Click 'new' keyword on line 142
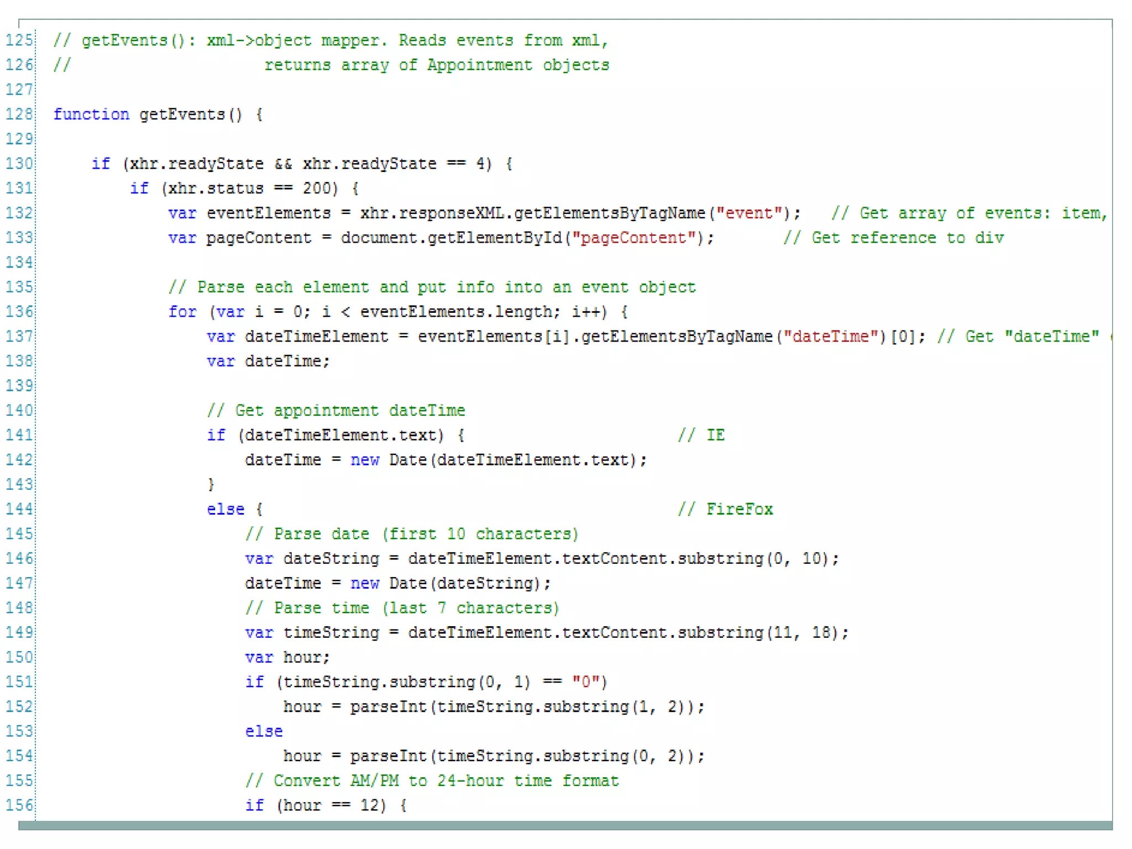Viewport: 1132px width, 849px height. 365,460
